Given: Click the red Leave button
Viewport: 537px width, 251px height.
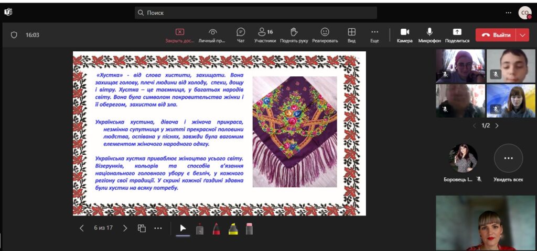Looking at the screenshot, I should [x=496, y=35].
